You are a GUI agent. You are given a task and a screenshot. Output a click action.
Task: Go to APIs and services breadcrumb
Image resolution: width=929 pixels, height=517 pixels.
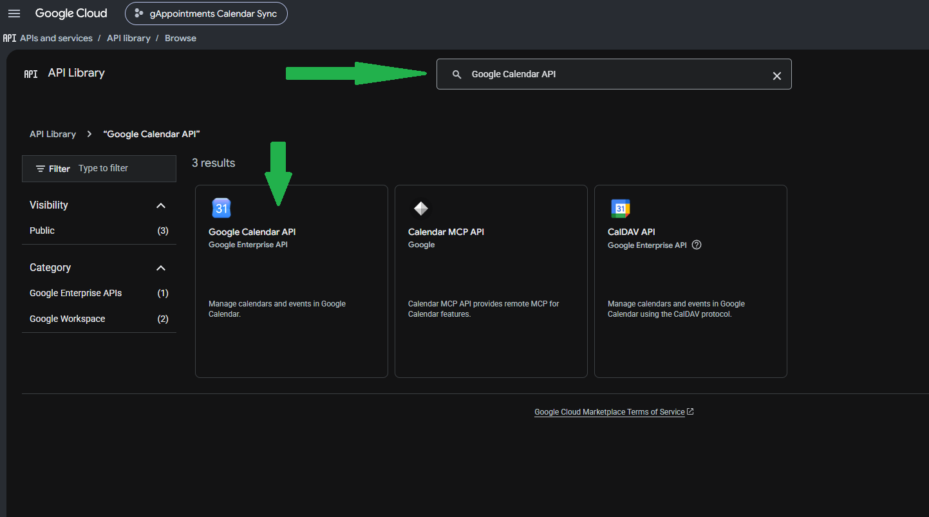pos(56,38)
